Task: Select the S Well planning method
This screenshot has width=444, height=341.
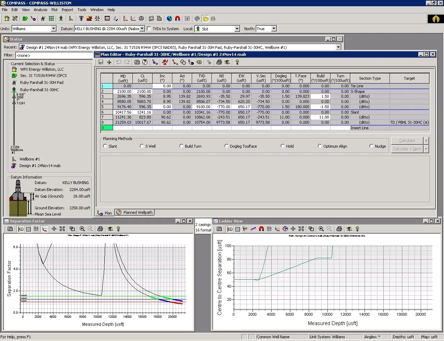Action: pos(142,146)
